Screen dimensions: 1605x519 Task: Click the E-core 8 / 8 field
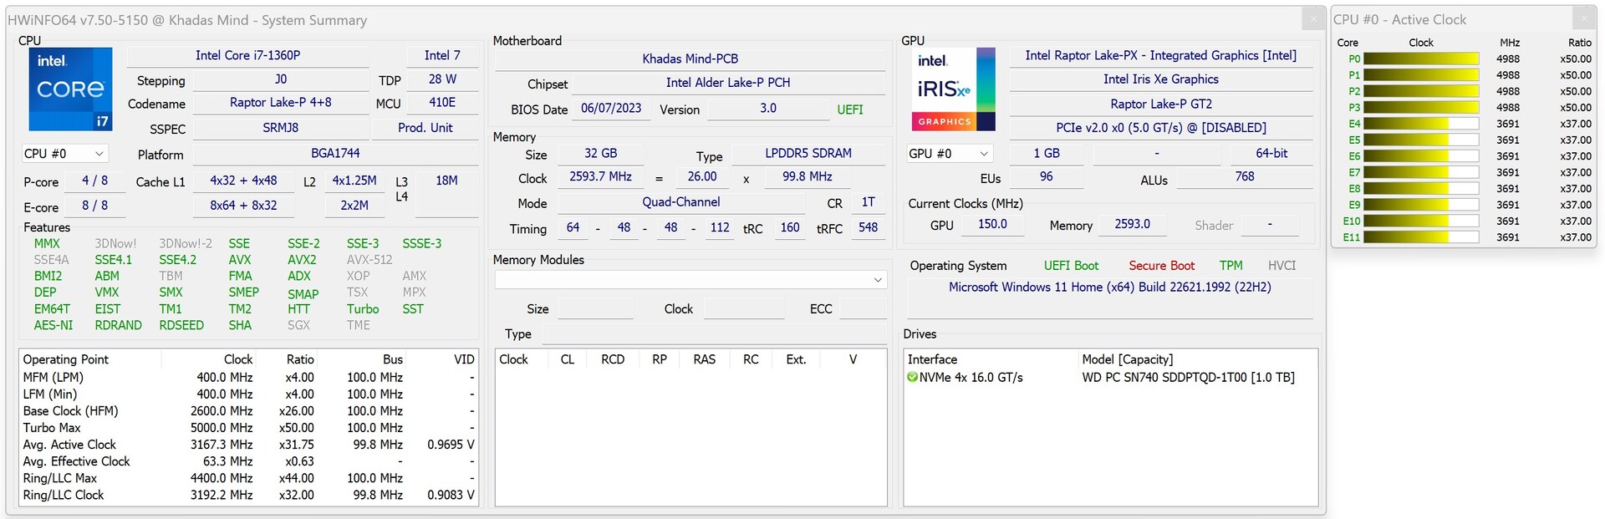(94, 206)
